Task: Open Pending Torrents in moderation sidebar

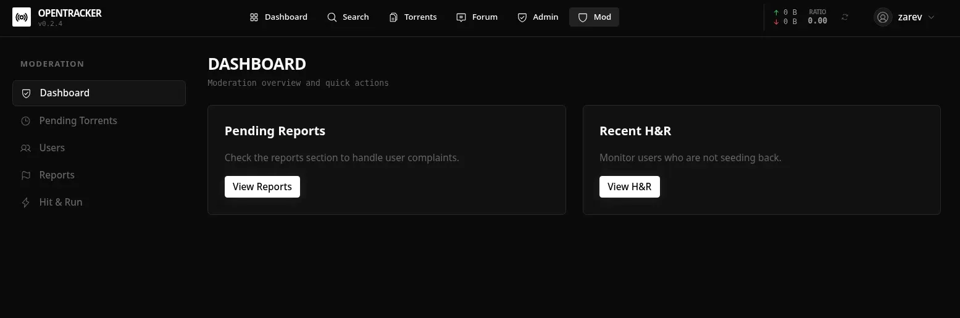Action: [78, 121]
